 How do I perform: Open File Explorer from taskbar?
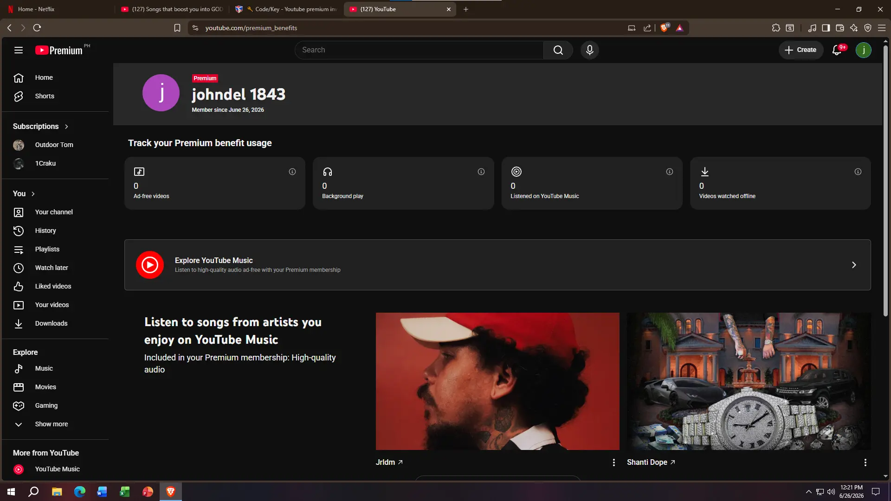point(57,492)
